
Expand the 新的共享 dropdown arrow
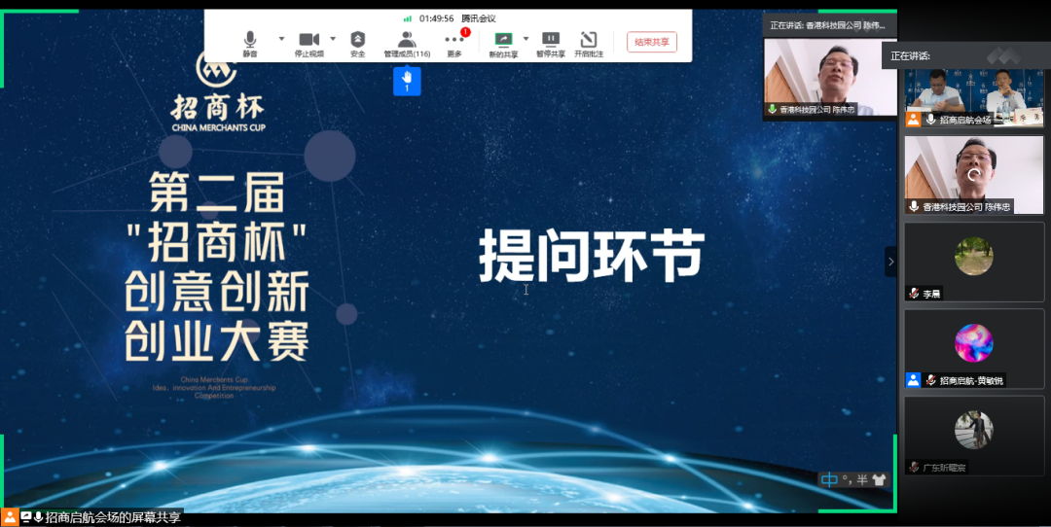tap(525, 39)
